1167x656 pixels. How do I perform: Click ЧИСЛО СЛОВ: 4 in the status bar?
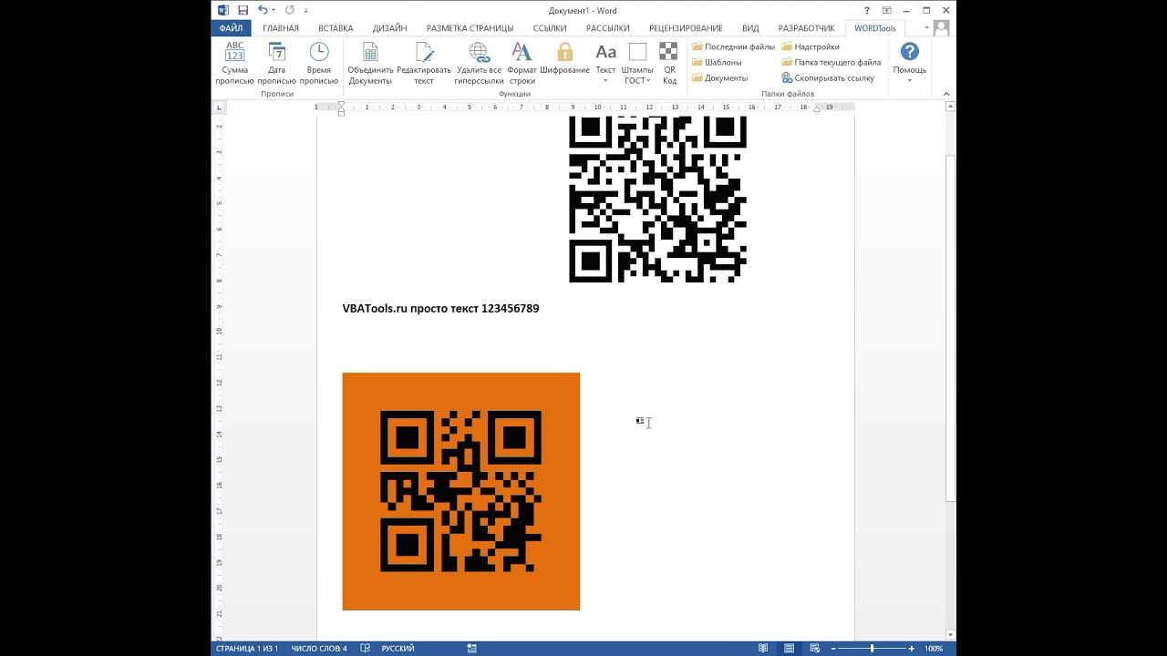pos(319,649)
